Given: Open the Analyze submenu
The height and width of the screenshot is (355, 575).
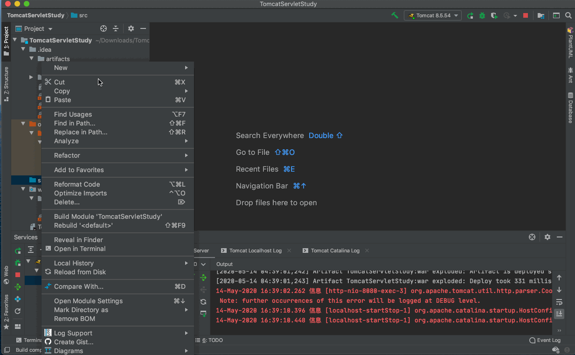Looking at the screenshot, I should tap(118, 141).
